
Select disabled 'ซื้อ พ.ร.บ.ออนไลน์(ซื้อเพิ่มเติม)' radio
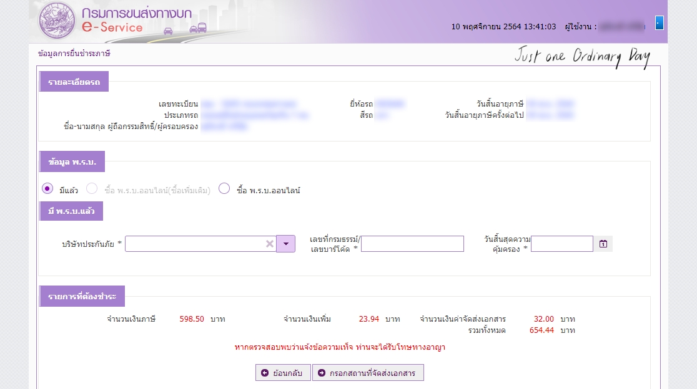[x=92, y=188]
